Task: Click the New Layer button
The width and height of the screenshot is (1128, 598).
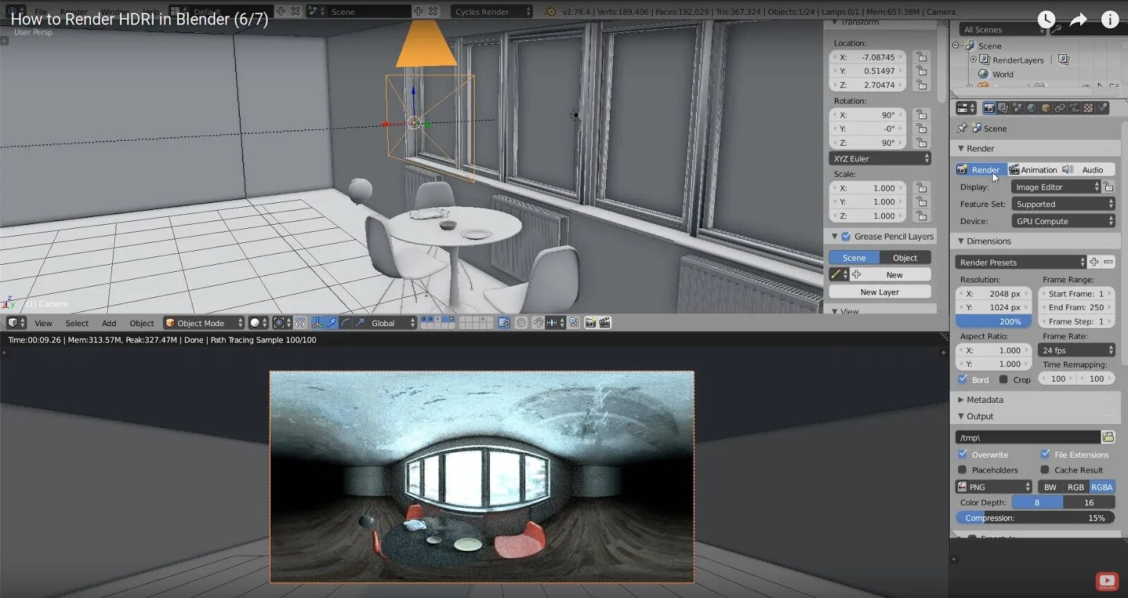Action: (x=880, y=292)
